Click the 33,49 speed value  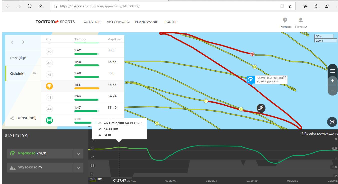(112, 108)
